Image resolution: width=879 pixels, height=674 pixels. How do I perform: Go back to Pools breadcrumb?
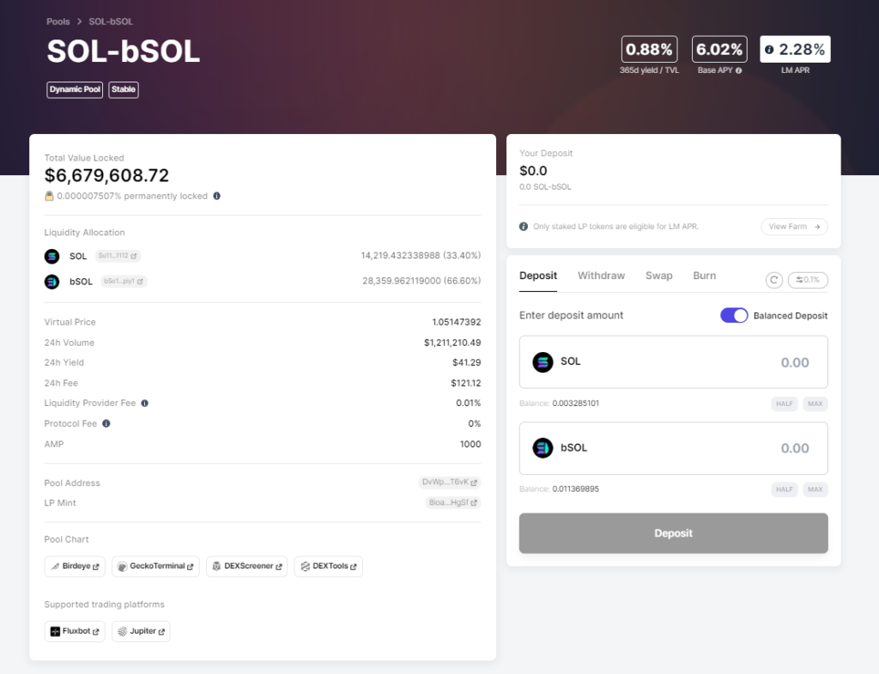(x=58, y=21)
